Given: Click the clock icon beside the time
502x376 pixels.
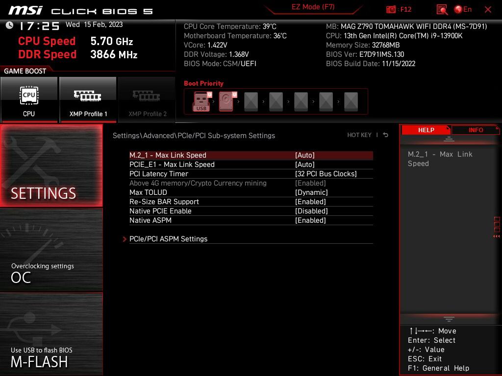Looking at the screenshot, I should (10, 25).
